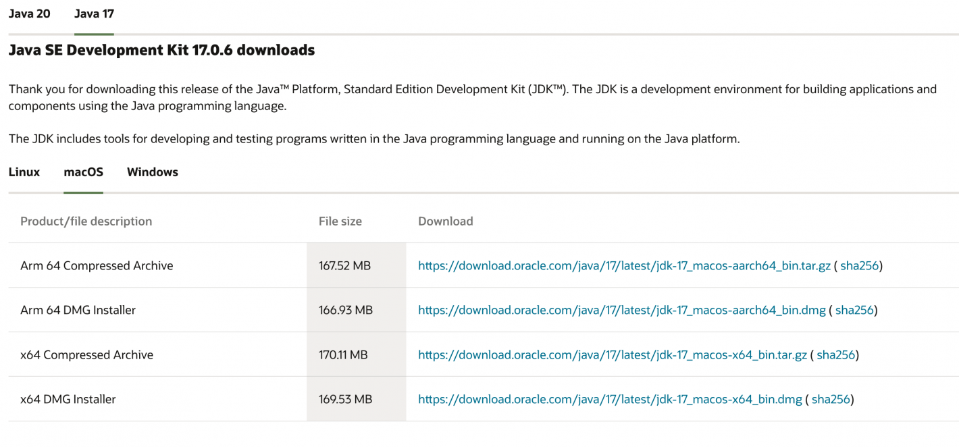Screen dimensions: 959x447
Task: Download the x64 Compressed Archive
Action: pyautogui.click(x=612, y=354)
